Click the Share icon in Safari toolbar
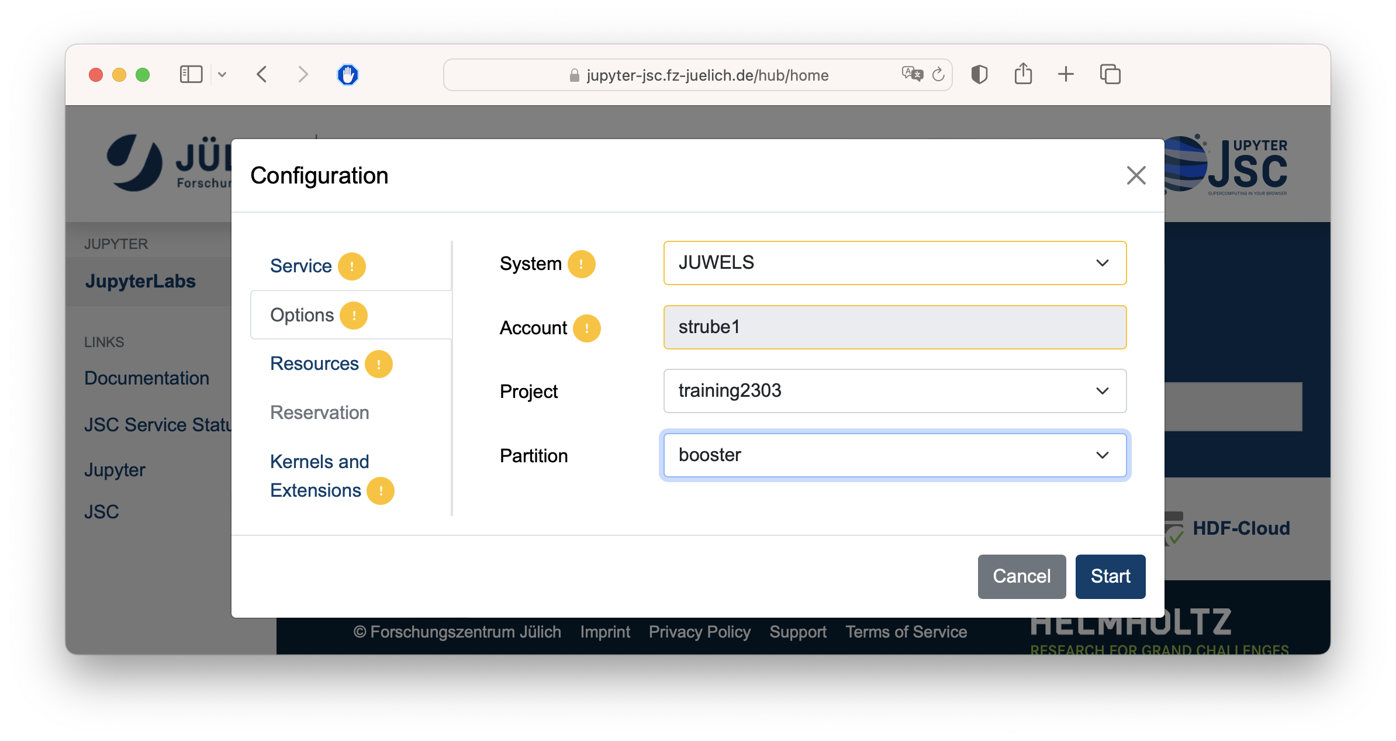This screenshot has width=1396, height=741. click(x=1023, y=74)
